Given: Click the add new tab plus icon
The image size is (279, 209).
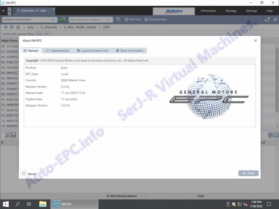Looking at the screenshot, I should pos(3,11).
